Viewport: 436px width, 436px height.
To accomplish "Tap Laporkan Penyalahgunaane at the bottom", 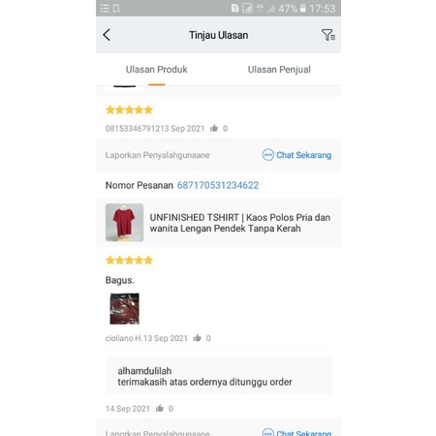I will tap(158, 433).
